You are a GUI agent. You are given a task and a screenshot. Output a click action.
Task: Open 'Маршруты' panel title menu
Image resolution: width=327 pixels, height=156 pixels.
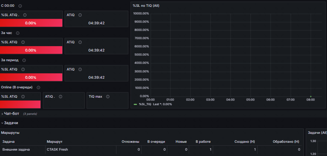tap(10, 133)
